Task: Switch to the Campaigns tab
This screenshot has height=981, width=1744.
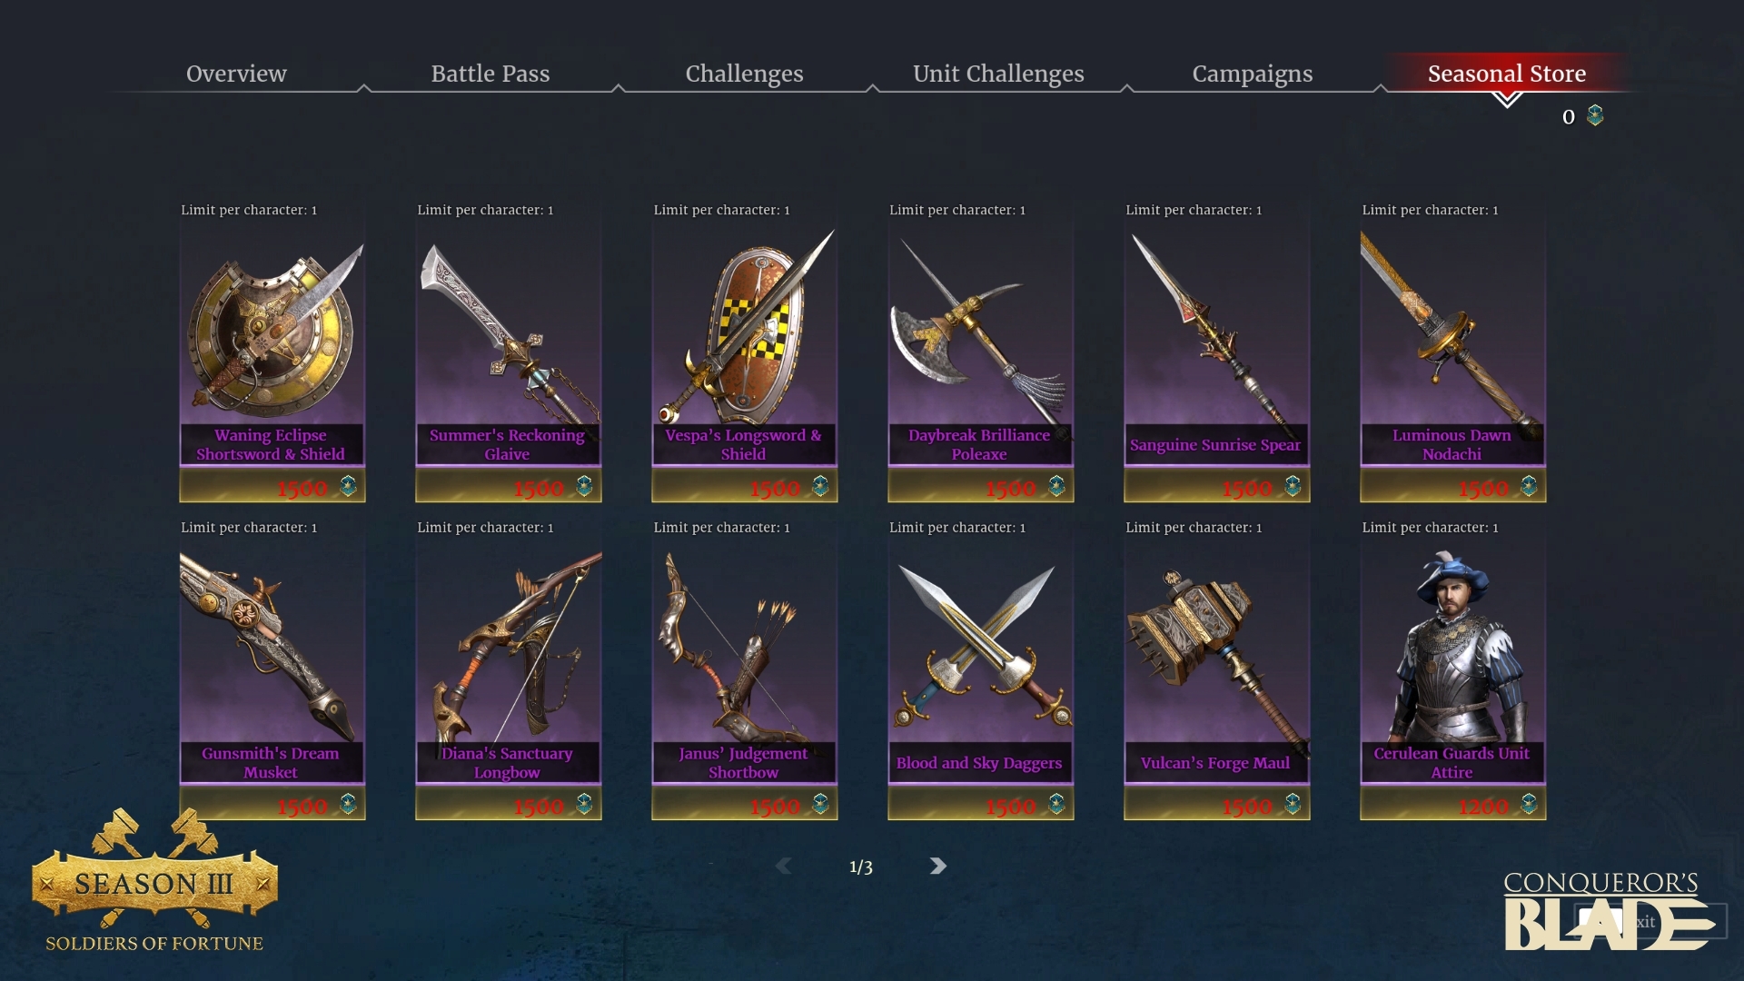Action: (x=1253, y=74)
